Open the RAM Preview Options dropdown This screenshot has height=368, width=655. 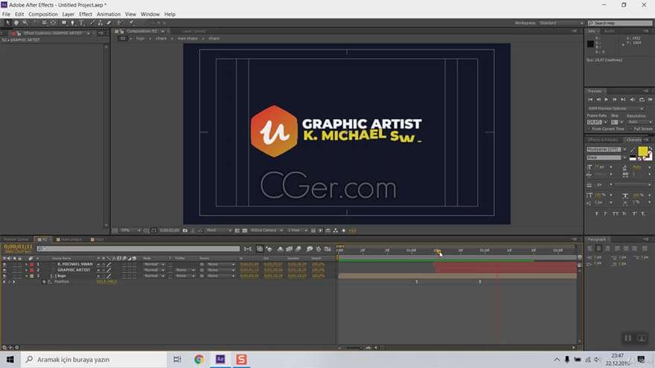615,109
